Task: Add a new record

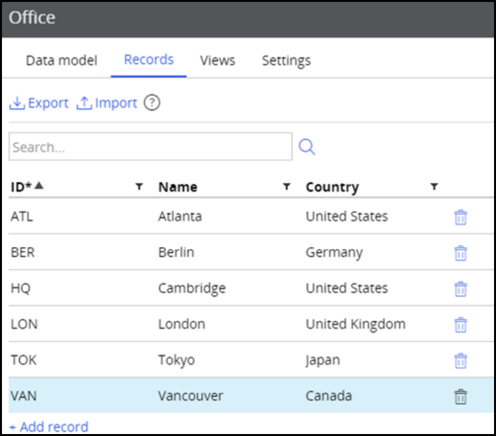Action: [x=49, y=427]
